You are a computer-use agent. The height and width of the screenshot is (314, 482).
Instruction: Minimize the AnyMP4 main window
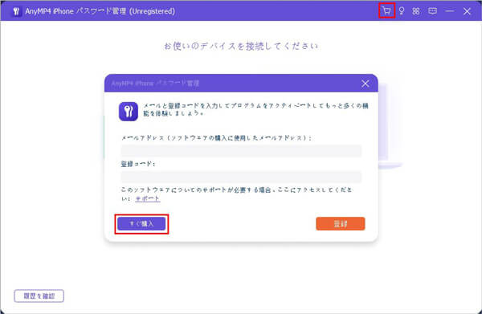pyautogui.click(x=449, y=11)
